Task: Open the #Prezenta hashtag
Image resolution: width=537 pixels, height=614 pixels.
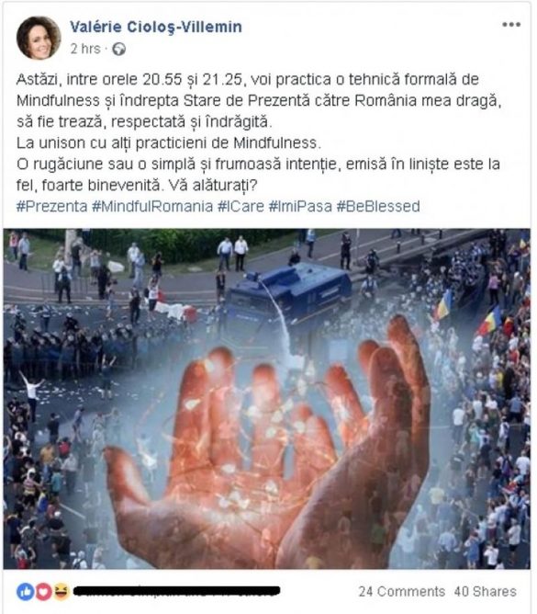Action: (x=52, y=206)
